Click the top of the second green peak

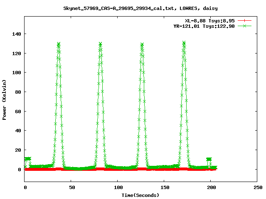100,44
